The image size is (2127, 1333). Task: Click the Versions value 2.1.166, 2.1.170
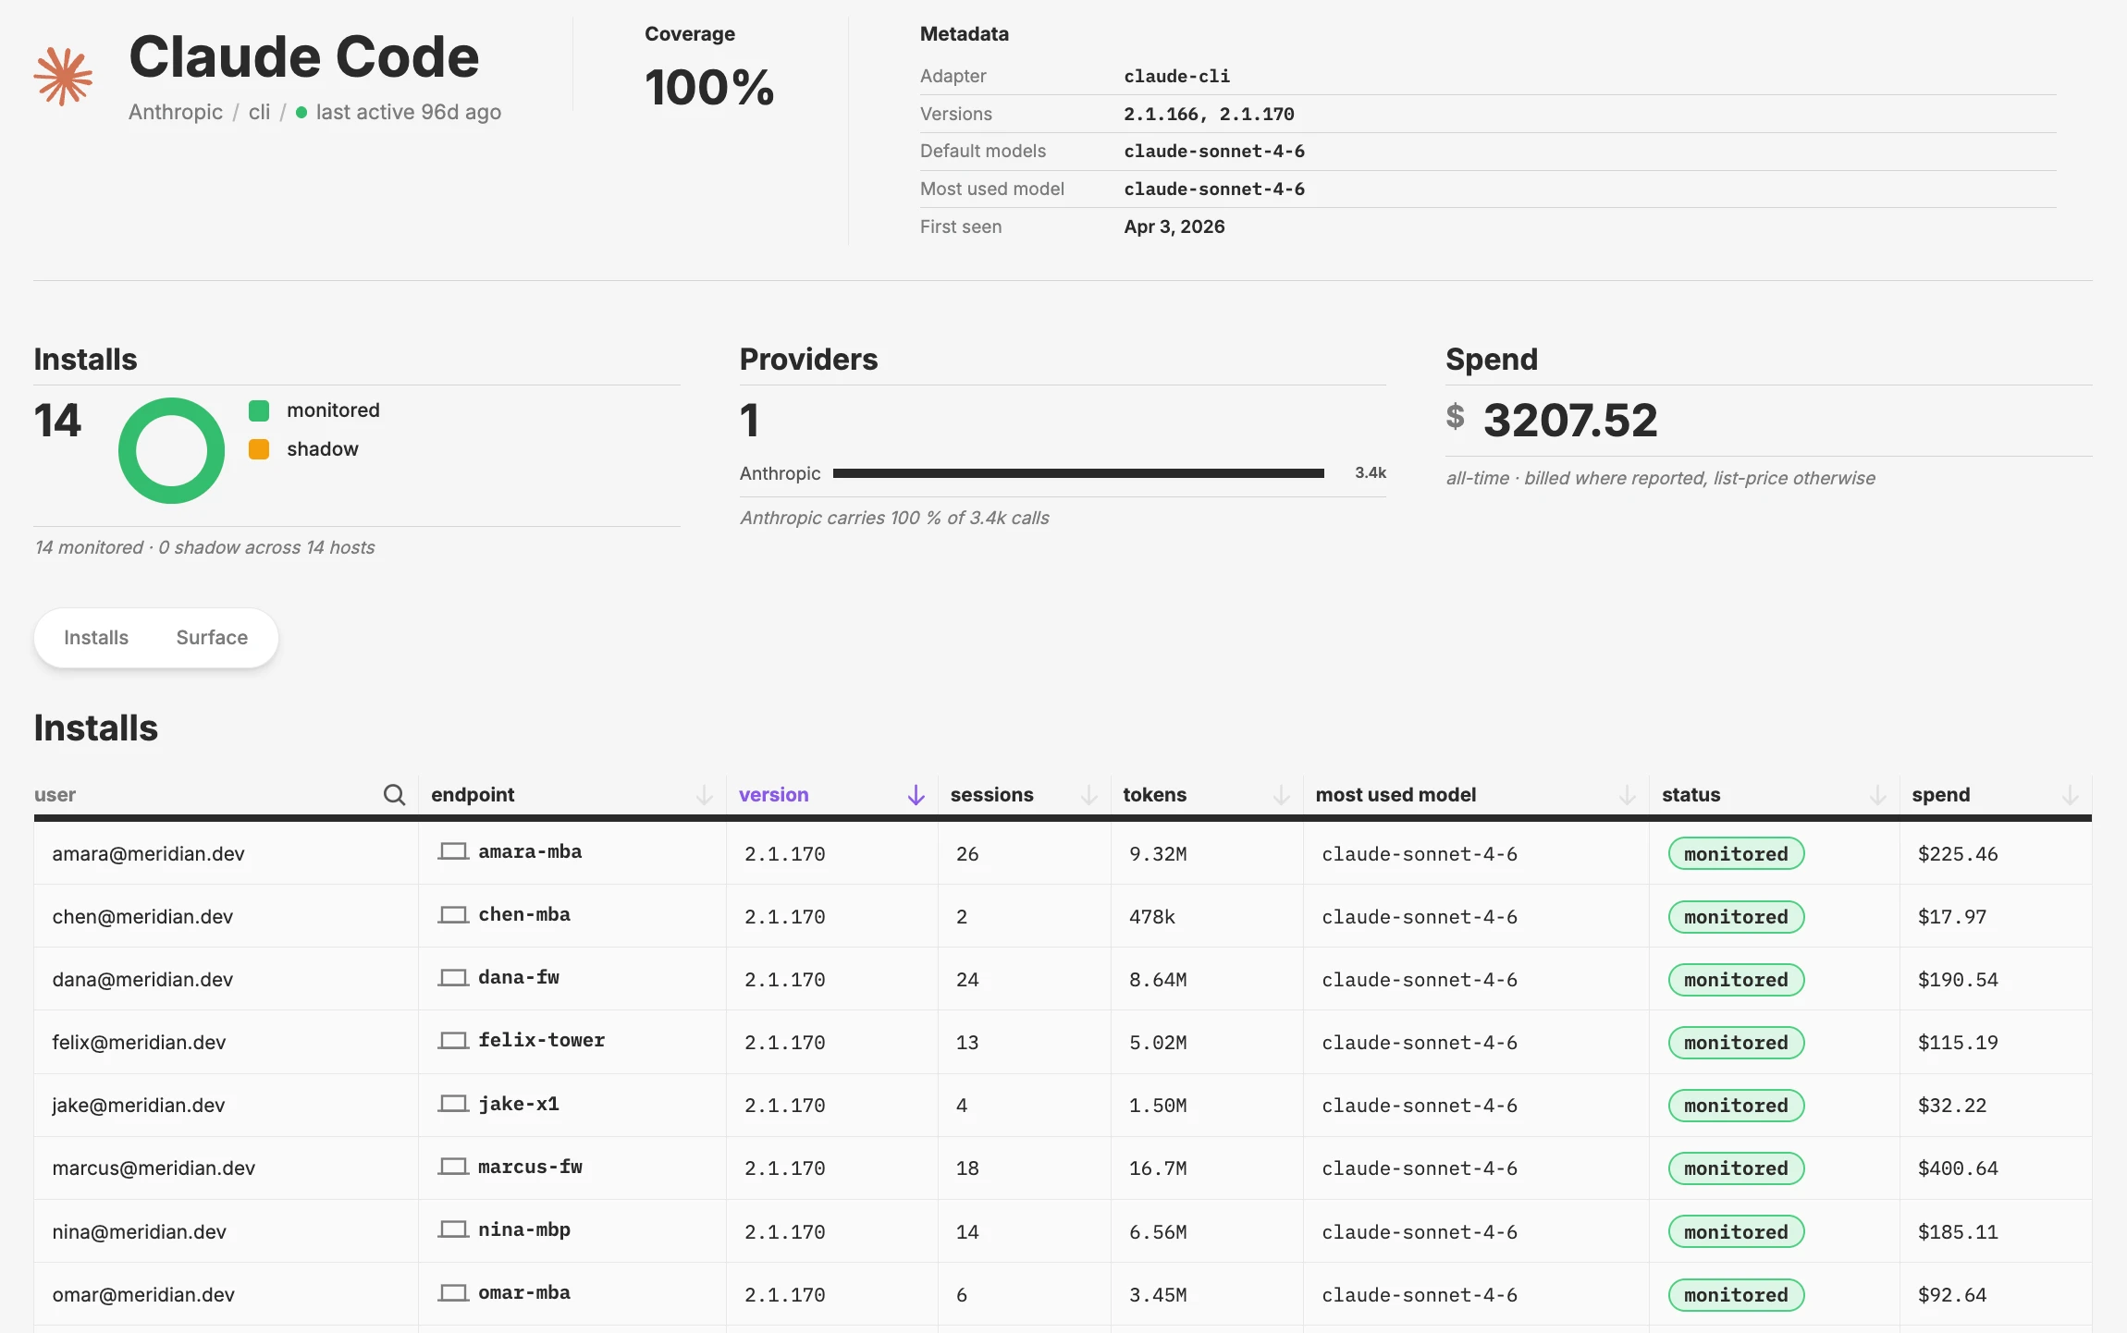[1209, 114]
